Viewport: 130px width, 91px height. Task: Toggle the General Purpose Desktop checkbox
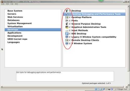coord(70,24)
